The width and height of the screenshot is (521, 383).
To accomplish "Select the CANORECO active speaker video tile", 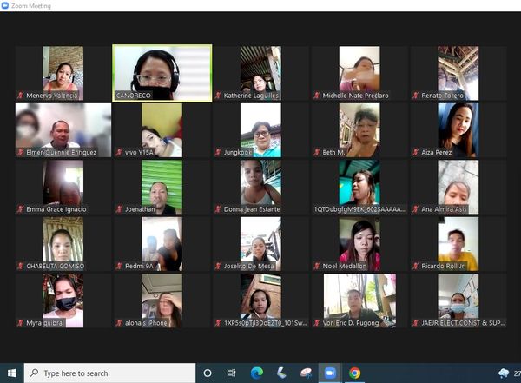I will (x=162, y=73).
